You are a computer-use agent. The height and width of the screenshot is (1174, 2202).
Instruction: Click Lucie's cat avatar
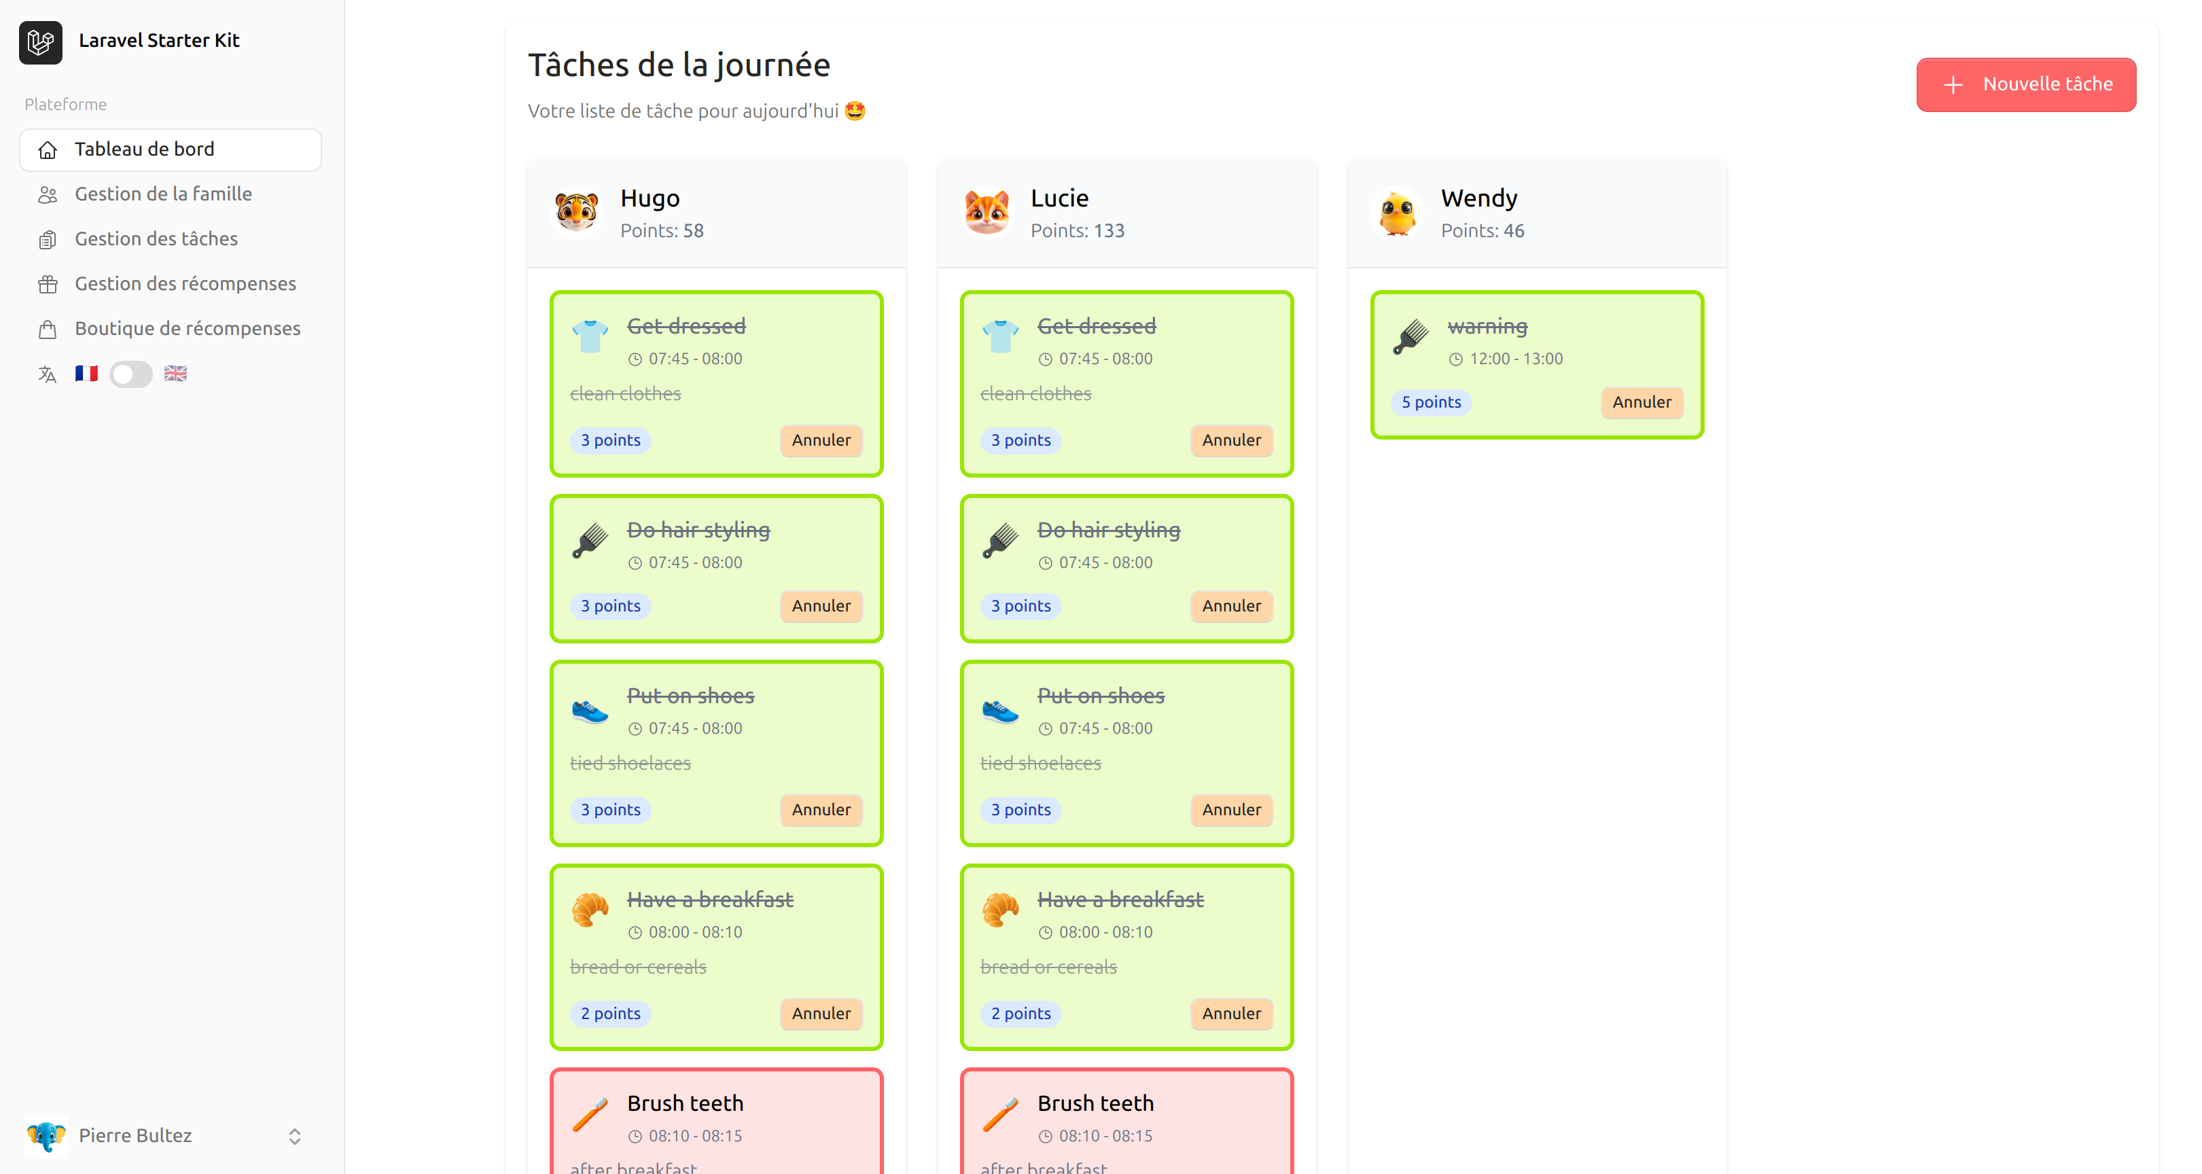[x=987, y=212]
